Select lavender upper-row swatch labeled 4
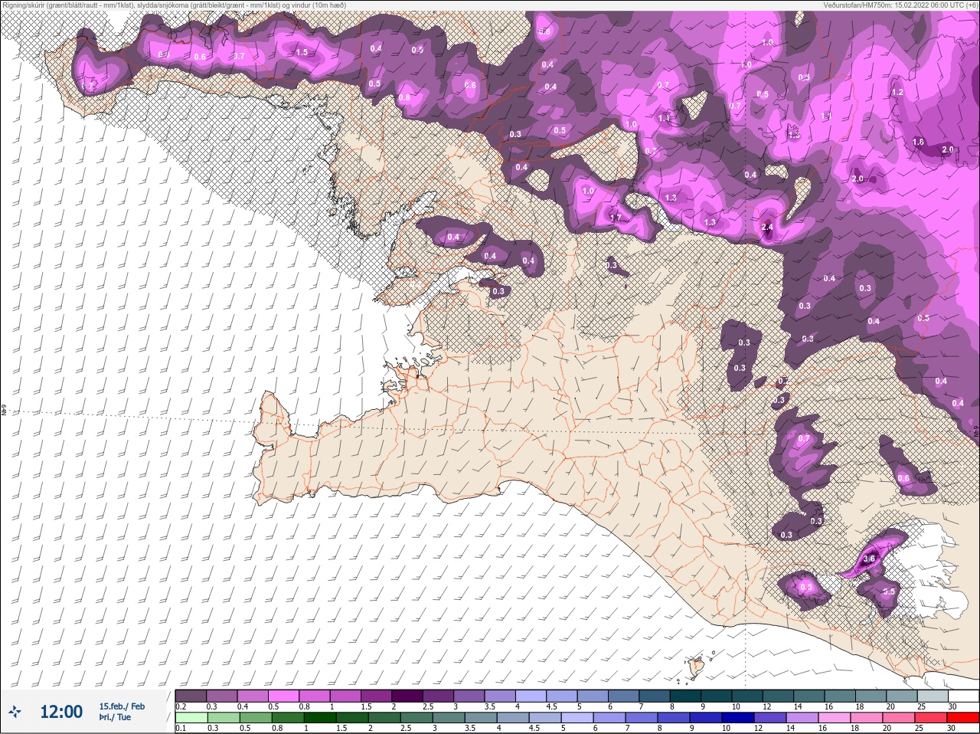This screenshot has height=734, width=980. click(x=531, y=696)
